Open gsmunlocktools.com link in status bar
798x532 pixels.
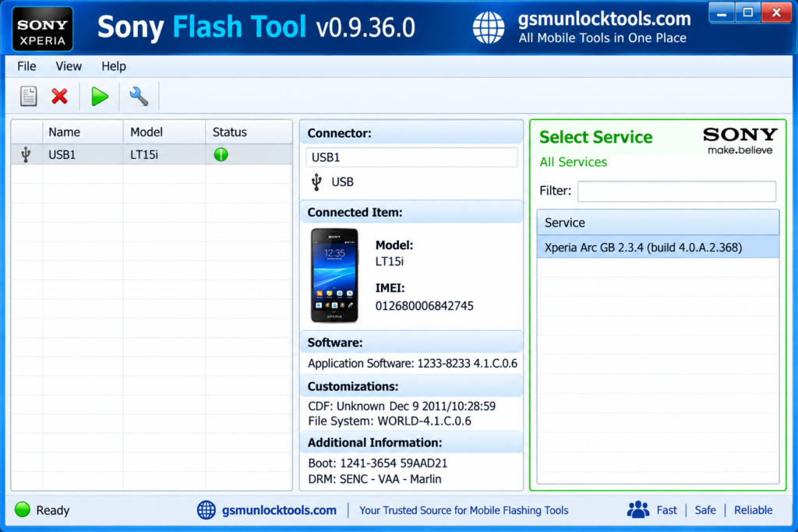click(x=279, y=510)
